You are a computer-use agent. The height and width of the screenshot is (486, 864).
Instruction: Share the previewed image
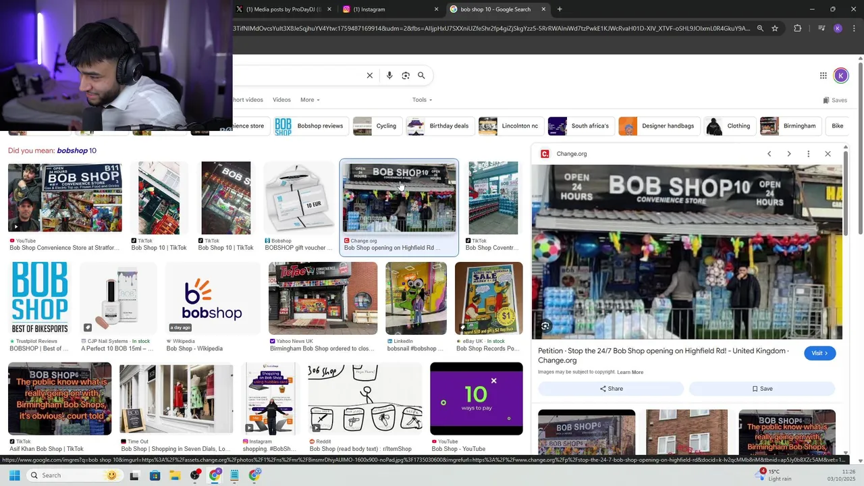pyautogui.click(x=611, y=389)
